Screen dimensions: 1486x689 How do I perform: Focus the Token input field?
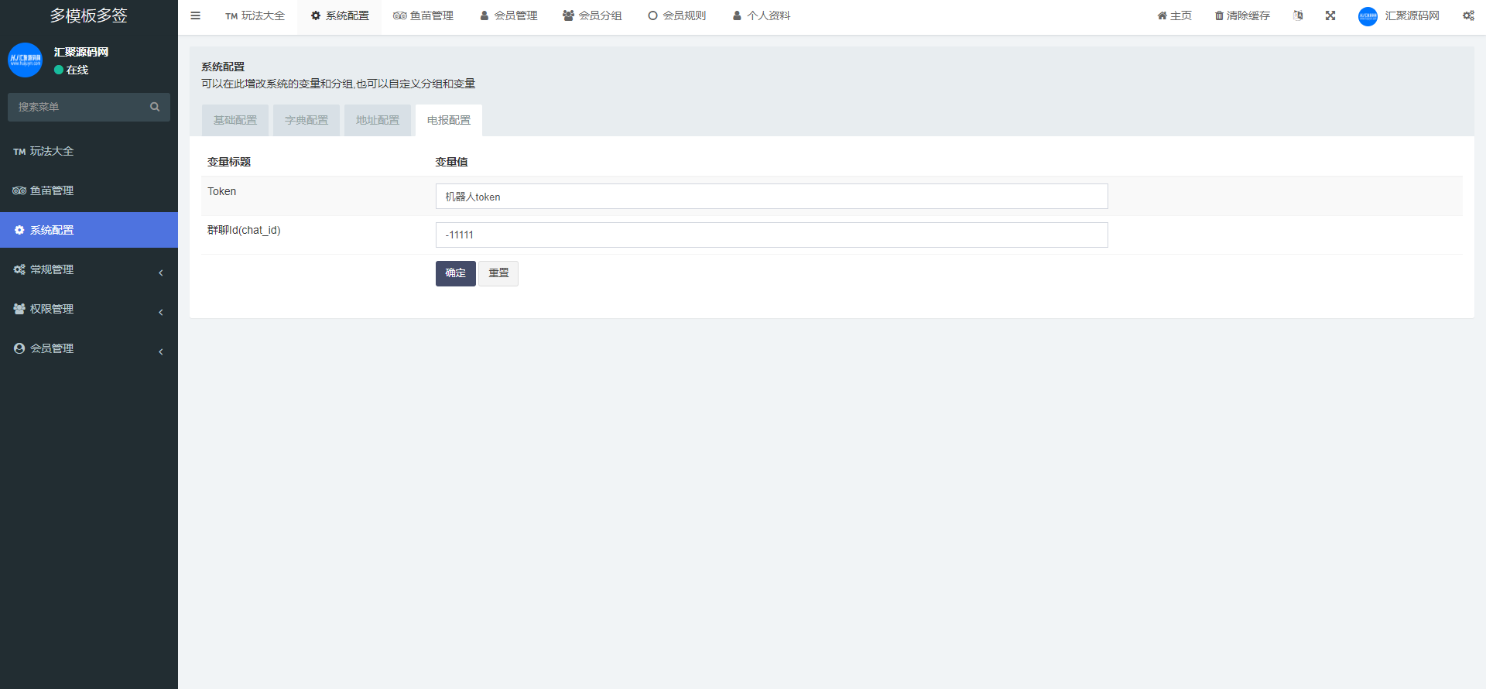(x=772, y=197)
